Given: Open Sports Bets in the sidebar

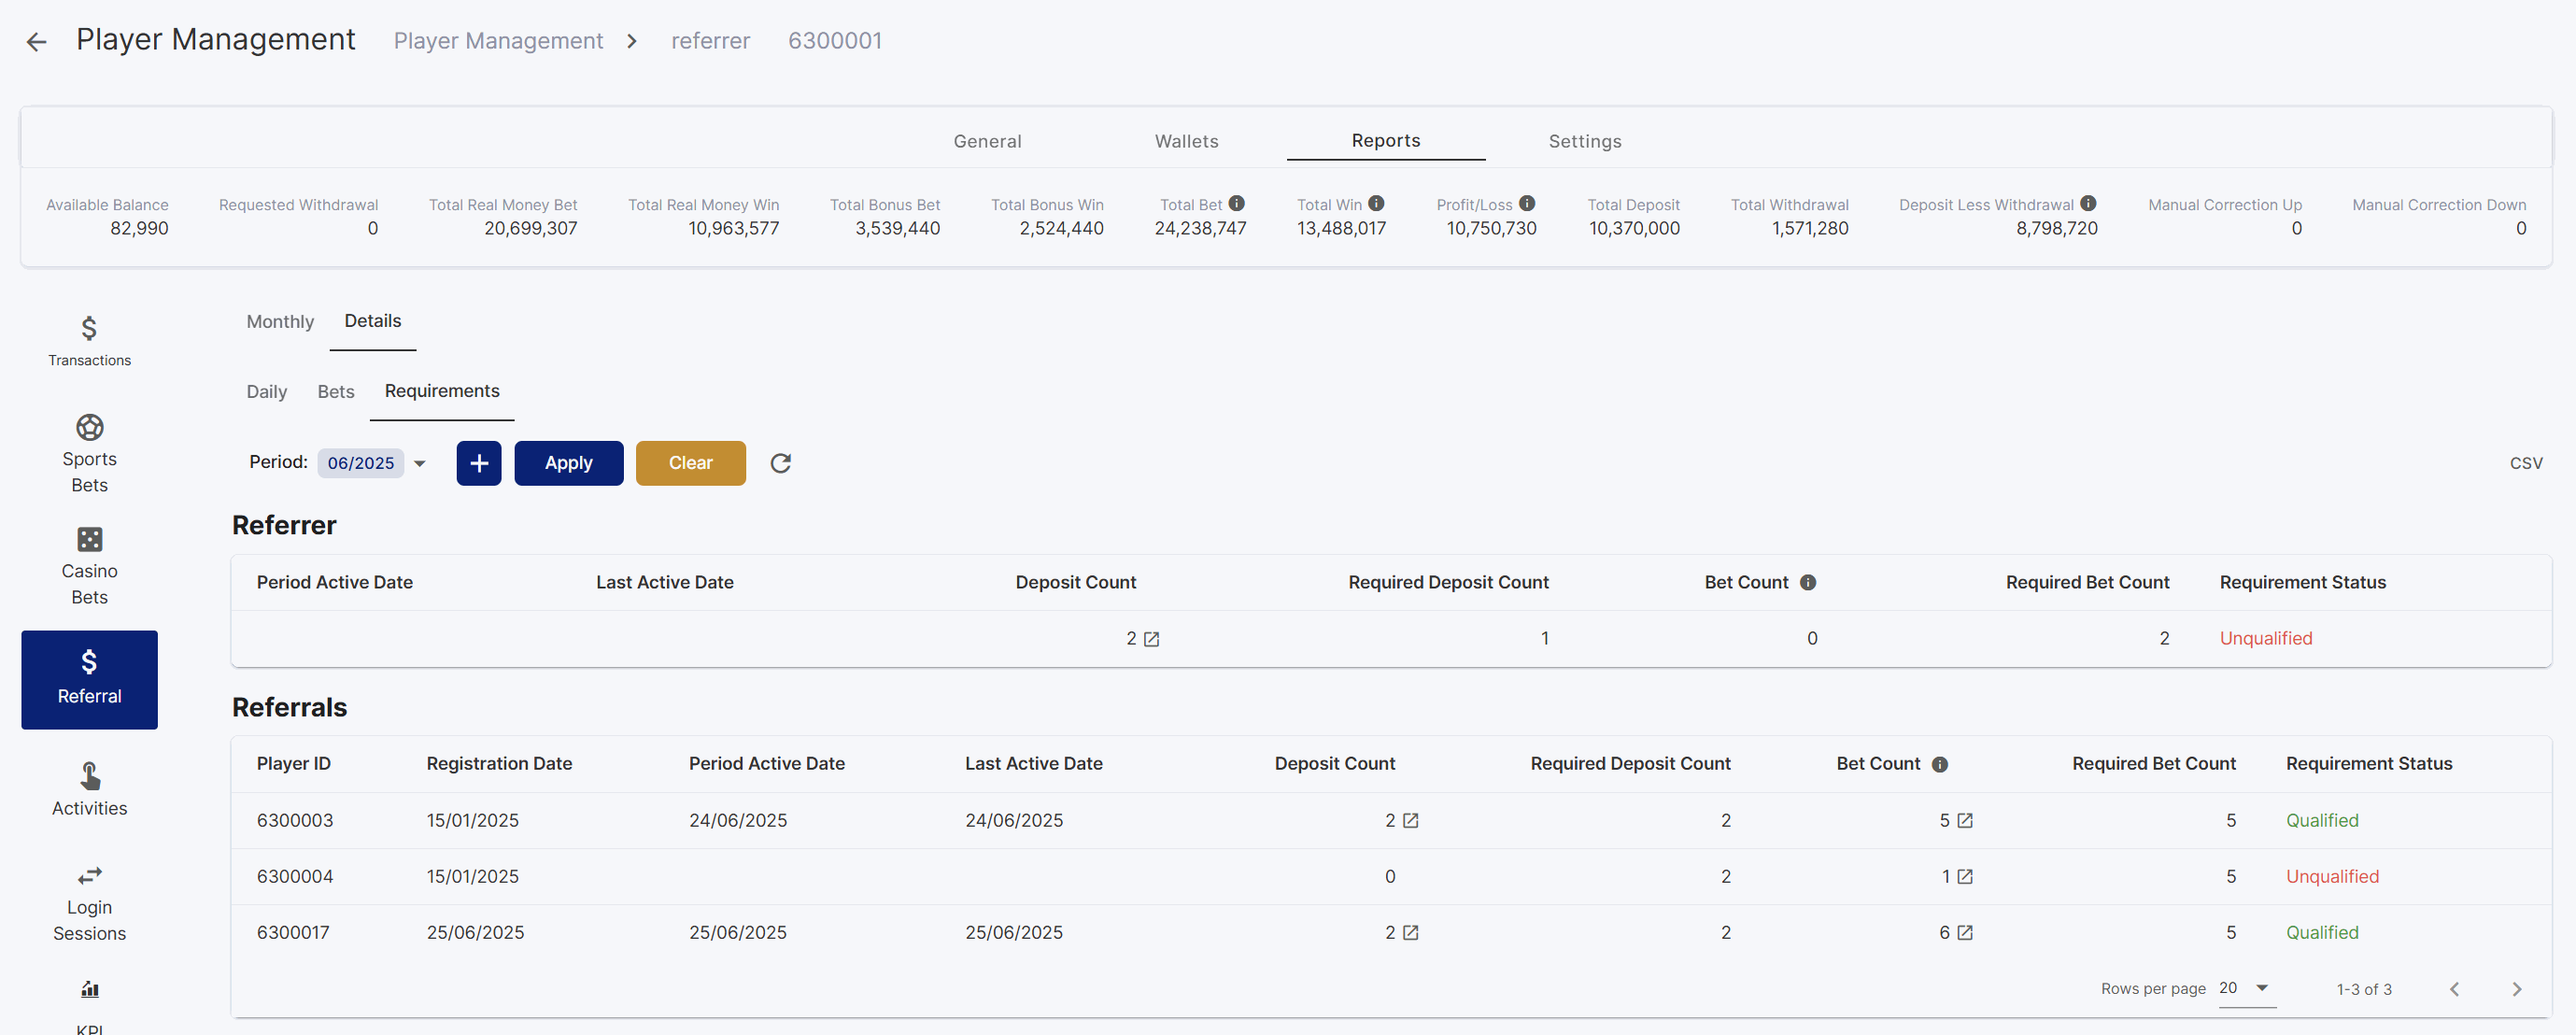Looking at the screenshot, I should pos(89,453).
